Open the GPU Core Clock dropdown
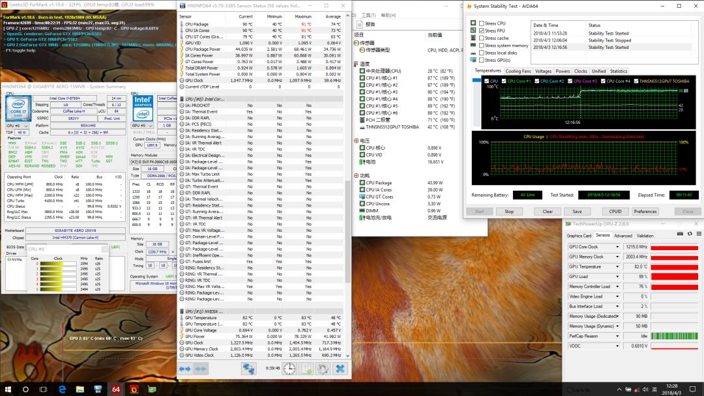The width and height of the screenshot is (704, 396). [x=618, y=247]
